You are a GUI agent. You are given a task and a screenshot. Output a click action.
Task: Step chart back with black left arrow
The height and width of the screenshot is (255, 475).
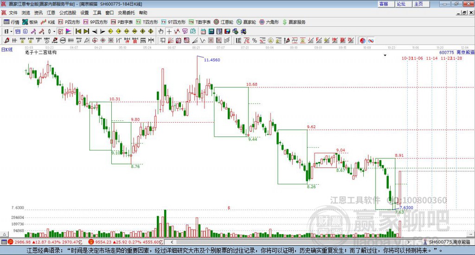pyautogui.click(x=95, y=31)
